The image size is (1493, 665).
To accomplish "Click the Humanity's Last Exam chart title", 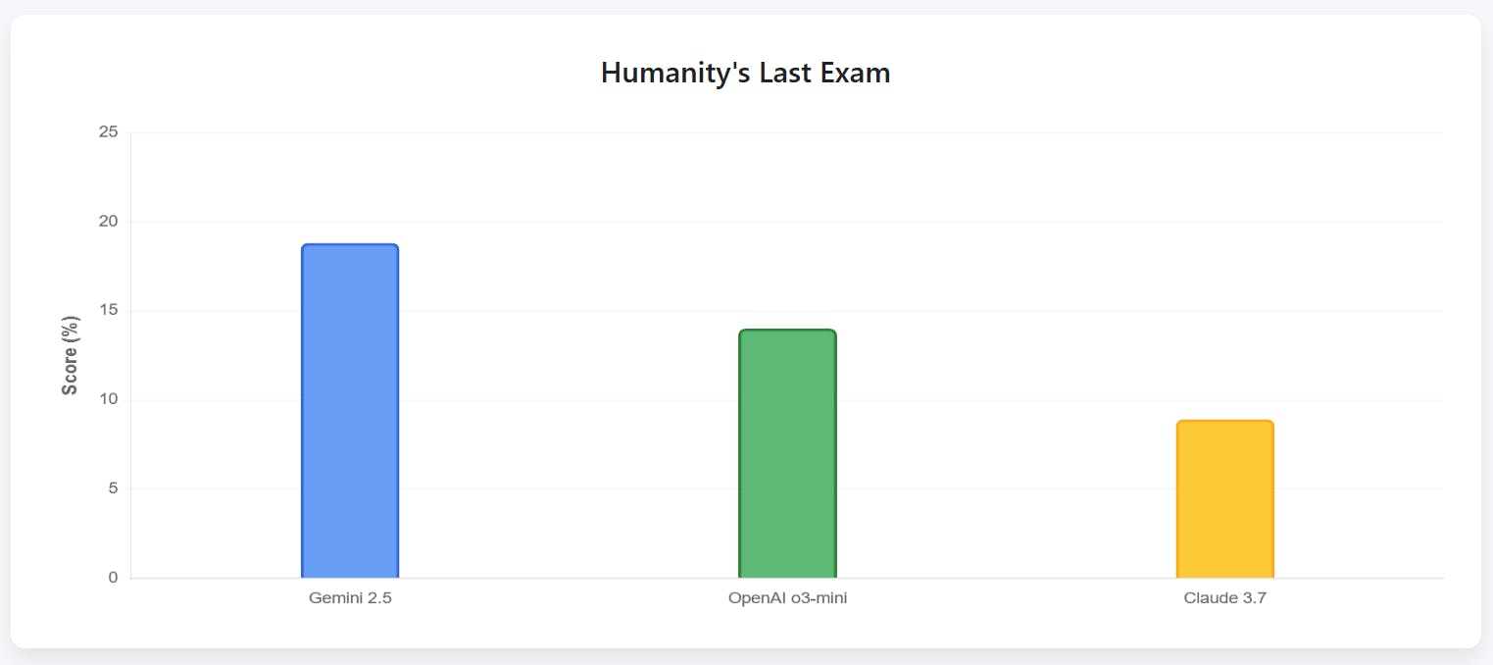I will [745, 73].
